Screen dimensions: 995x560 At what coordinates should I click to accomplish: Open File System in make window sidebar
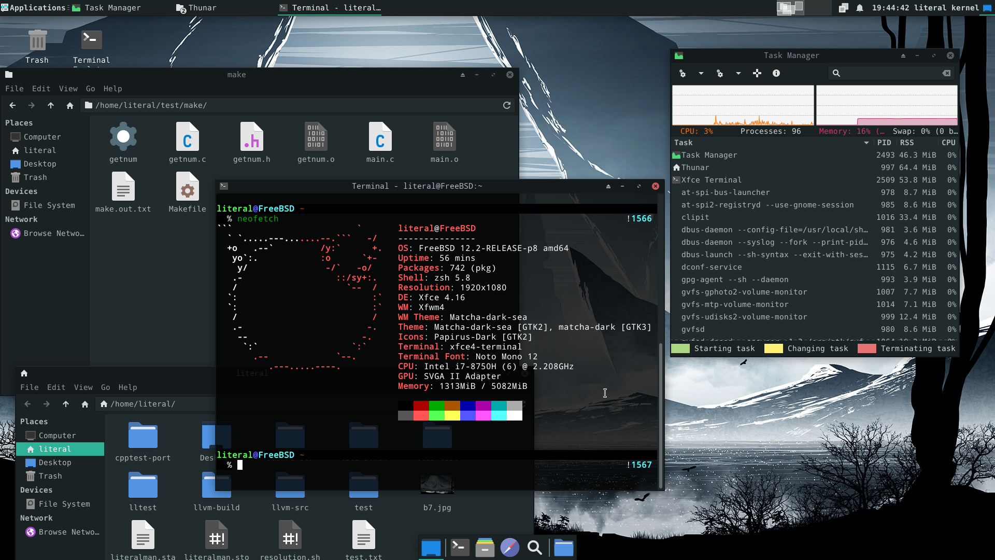click(44, 206)
